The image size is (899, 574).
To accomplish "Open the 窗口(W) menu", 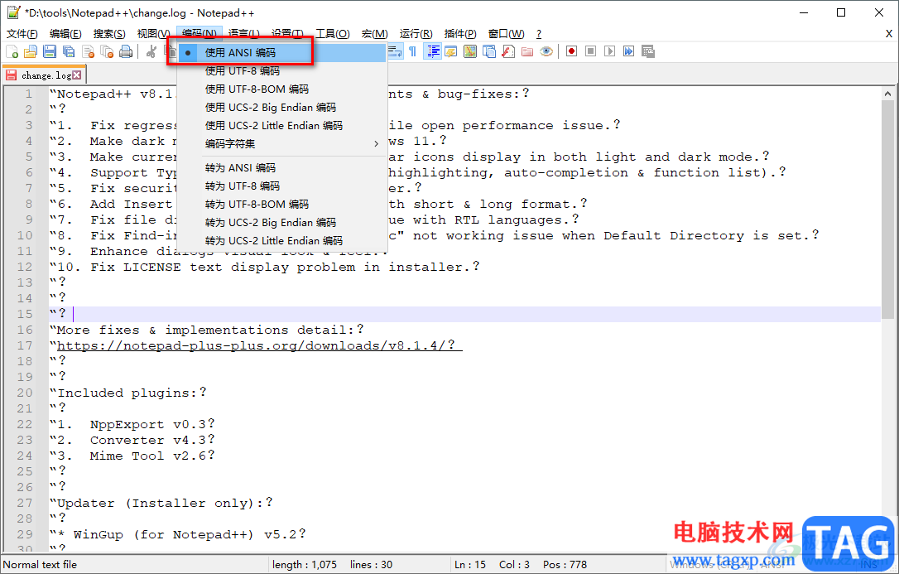I will (x=506, y=34).
